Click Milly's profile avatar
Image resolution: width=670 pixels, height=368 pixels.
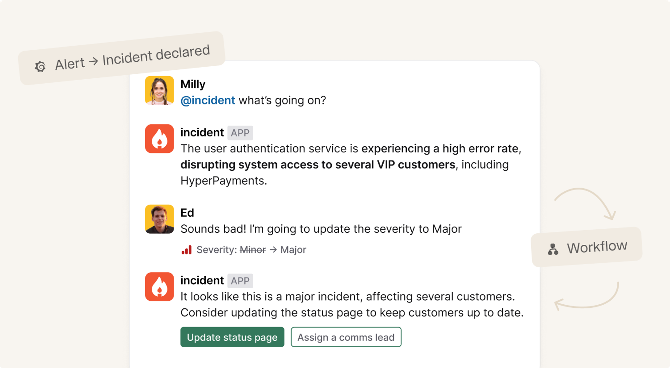[x=159, y=91]
